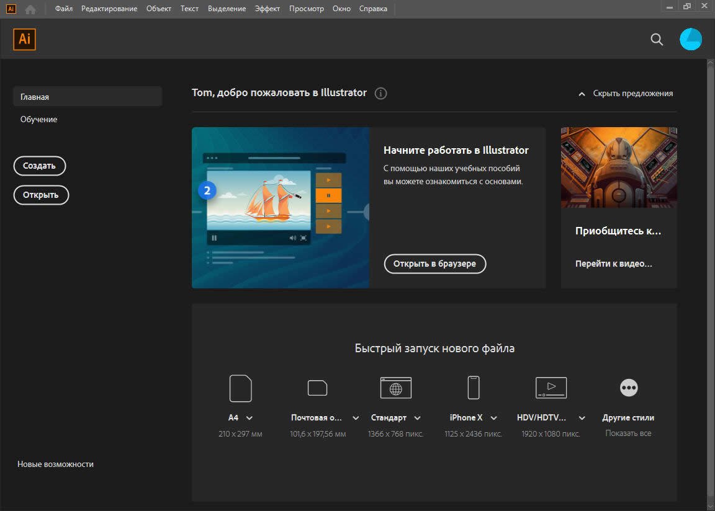Screen dimensions: 715x511
Task: Open Другие стили three-dots icon
Action: (x=629, y=388)
